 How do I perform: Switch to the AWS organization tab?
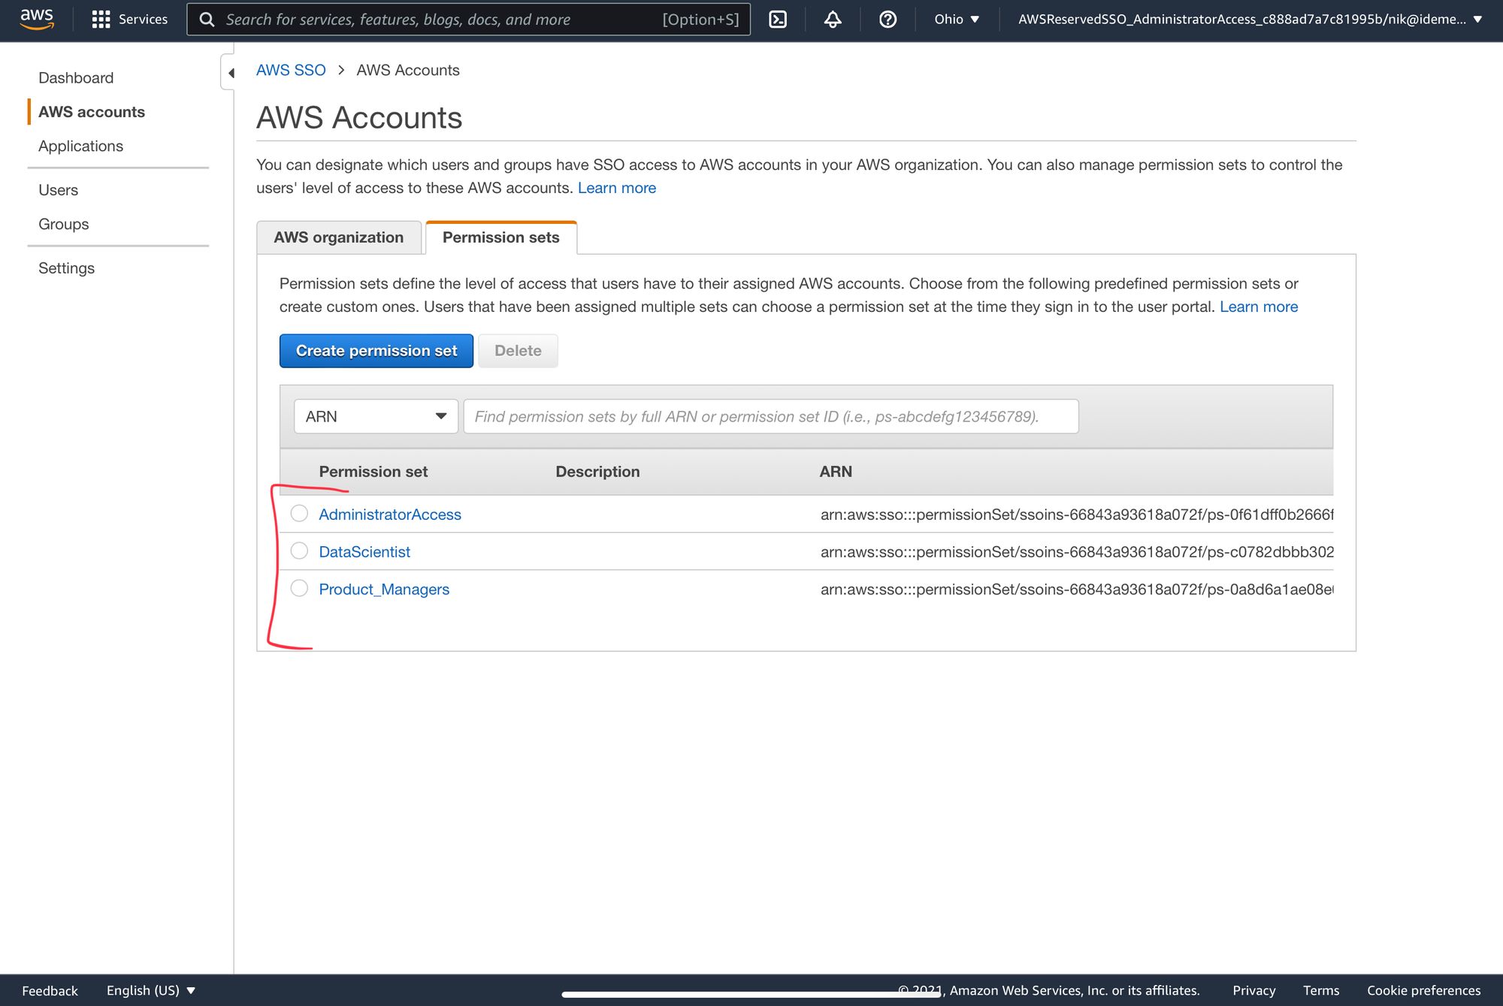339,237
